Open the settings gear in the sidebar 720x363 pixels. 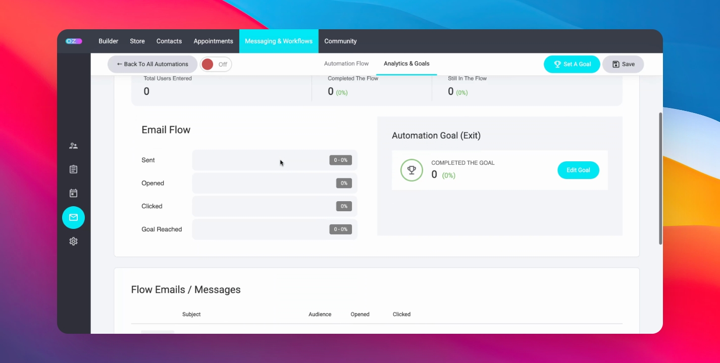(x=74, y=241)
